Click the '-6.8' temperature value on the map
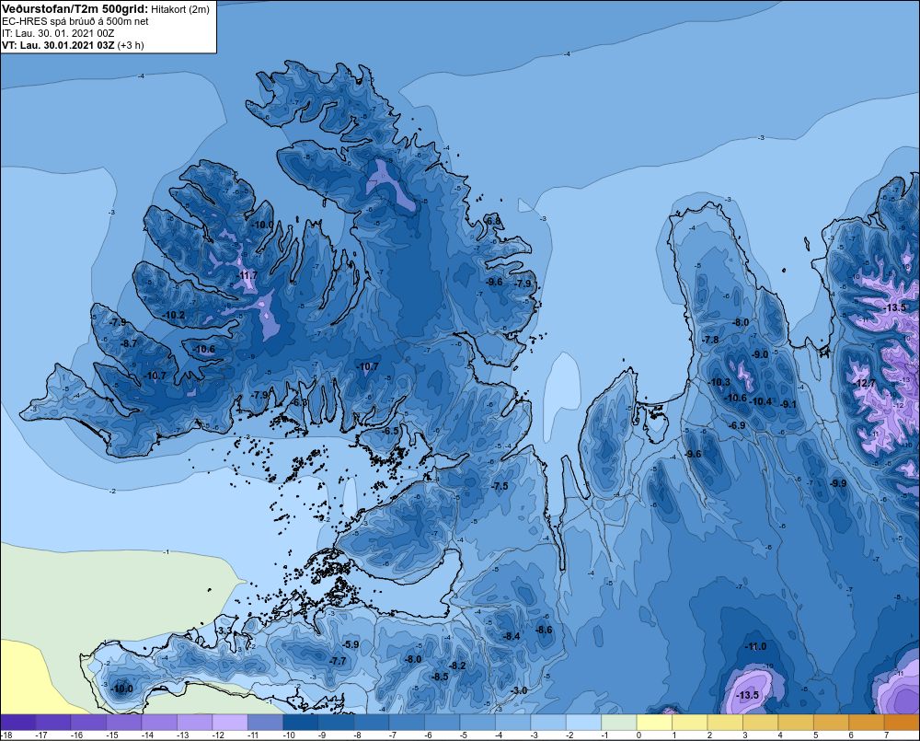 [x=494, y=221]
